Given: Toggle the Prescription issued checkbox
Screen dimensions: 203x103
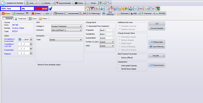Looking at the screenshot, I should point(120,37).
